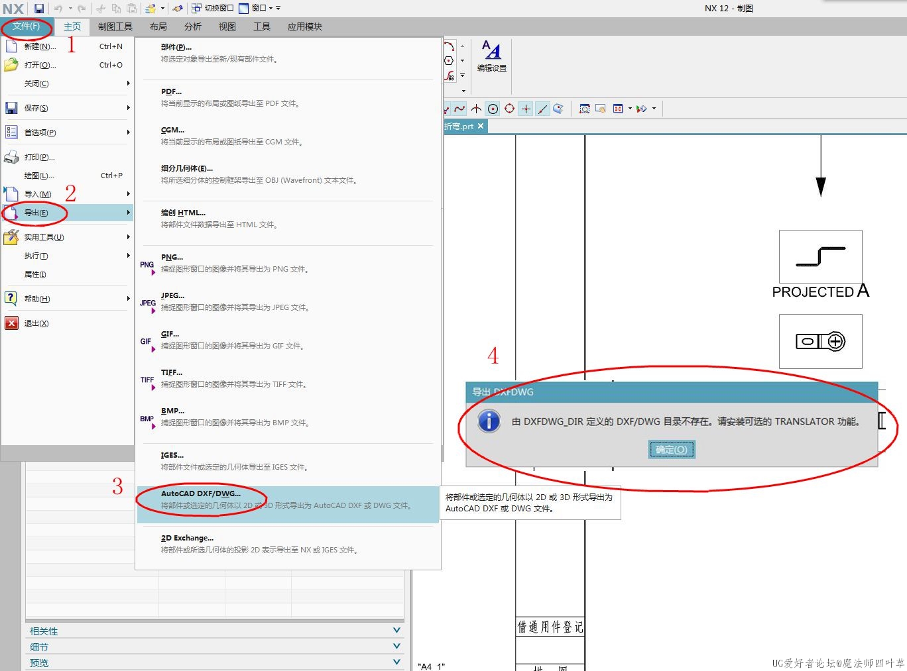Click 切换窗口 switch window button
The image size is (907, 671).
pyautogui.click(x=213, y=9)
